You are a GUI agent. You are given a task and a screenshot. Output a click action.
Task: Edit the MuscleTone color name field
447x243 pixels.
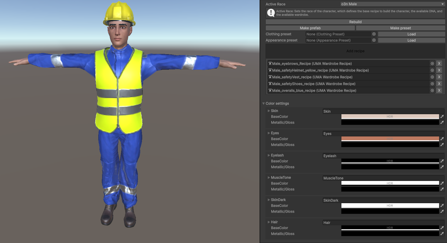click(x=383, y=178)
